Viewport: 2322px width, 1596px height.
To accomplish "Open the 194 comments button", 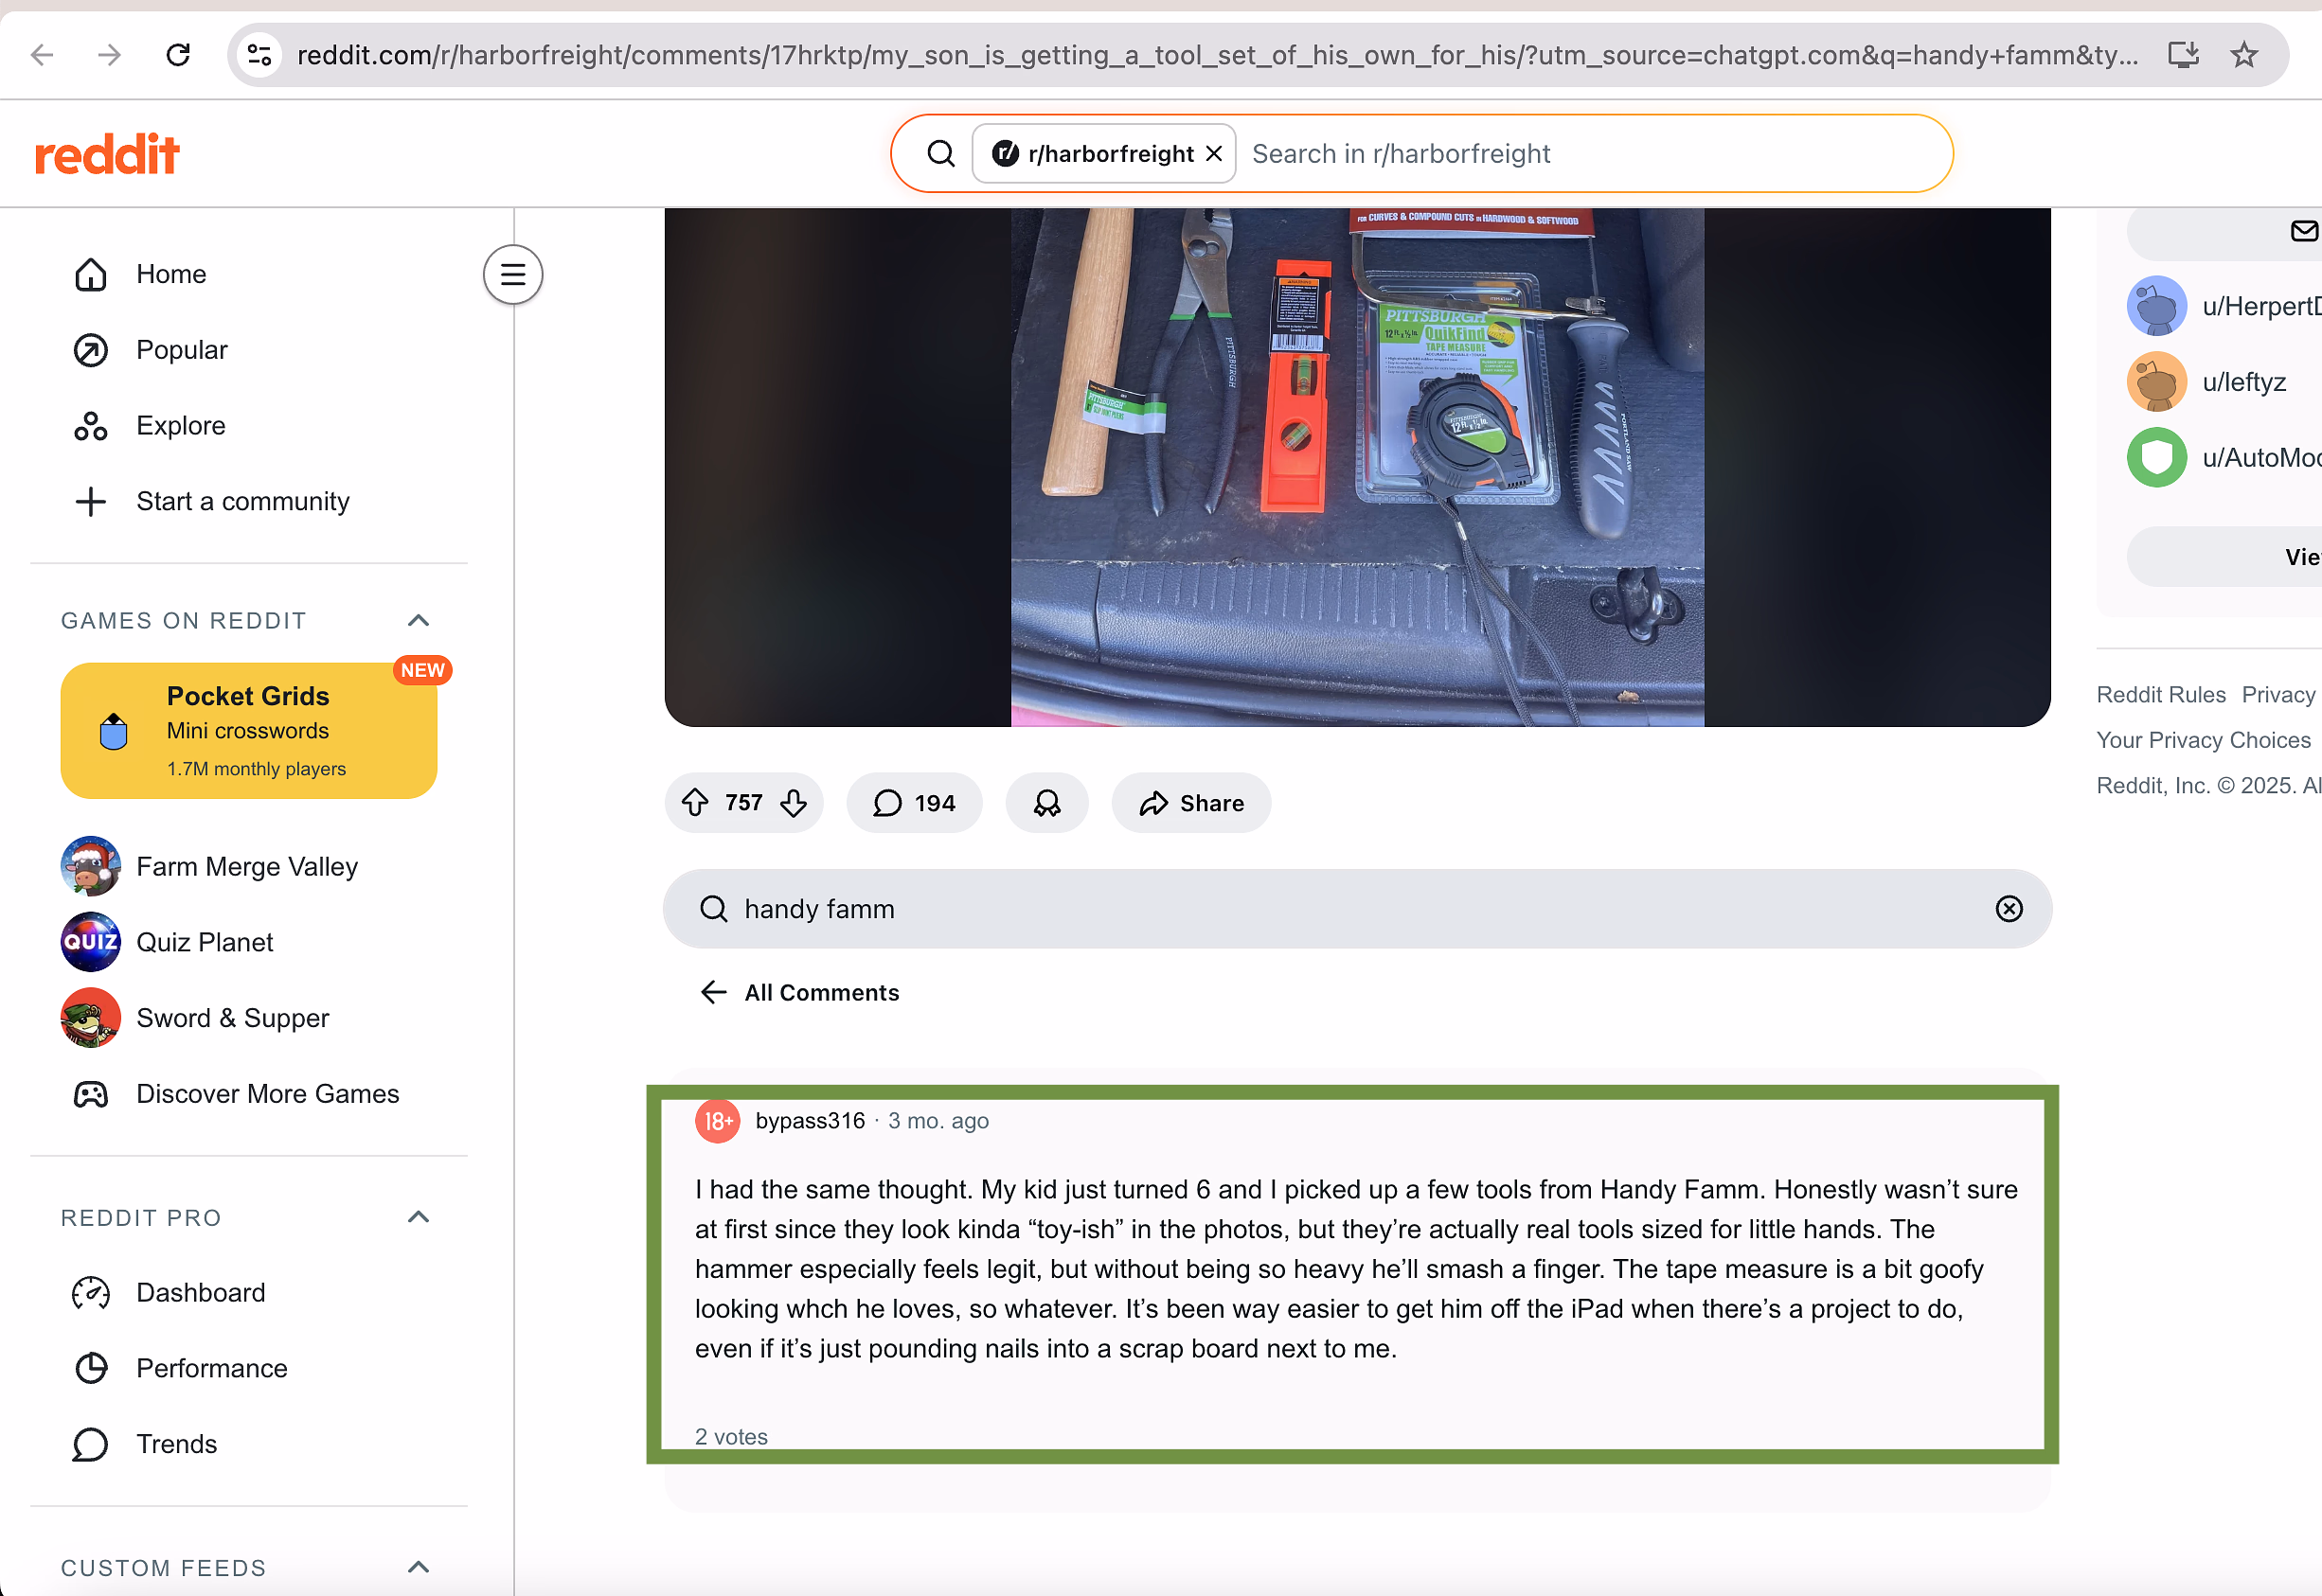I will click(x=915, y=803).
